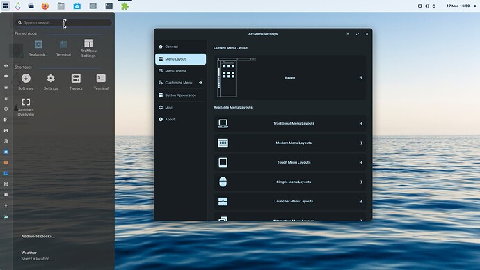Click the Raven layout preview thumbnail
The image size is (480, 270).
tap(237, 77)
